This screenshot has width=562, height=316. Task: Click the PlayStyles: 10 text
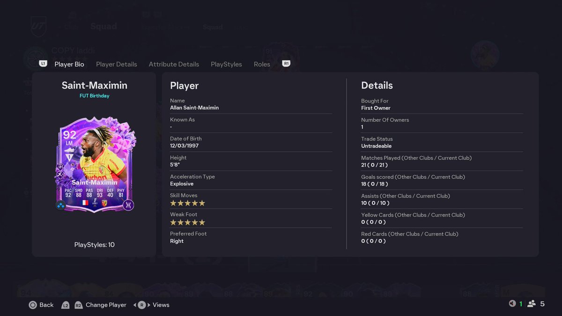[x=95, y=244]
